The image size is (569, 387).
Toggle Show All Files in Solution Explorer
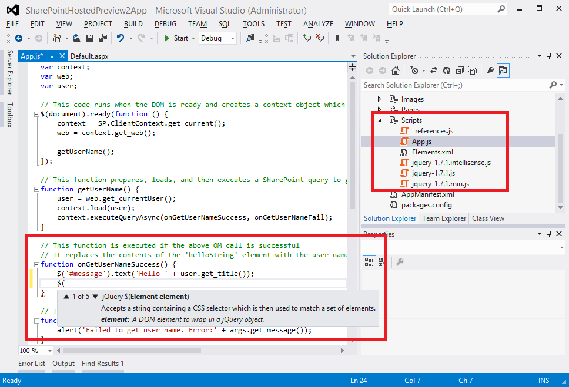473,70
